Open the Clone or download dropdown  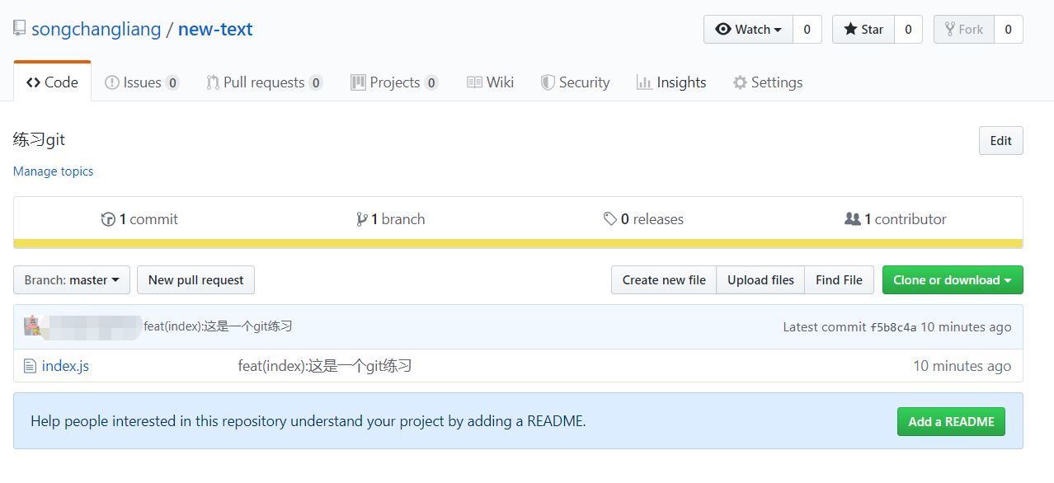click(952, 280)
